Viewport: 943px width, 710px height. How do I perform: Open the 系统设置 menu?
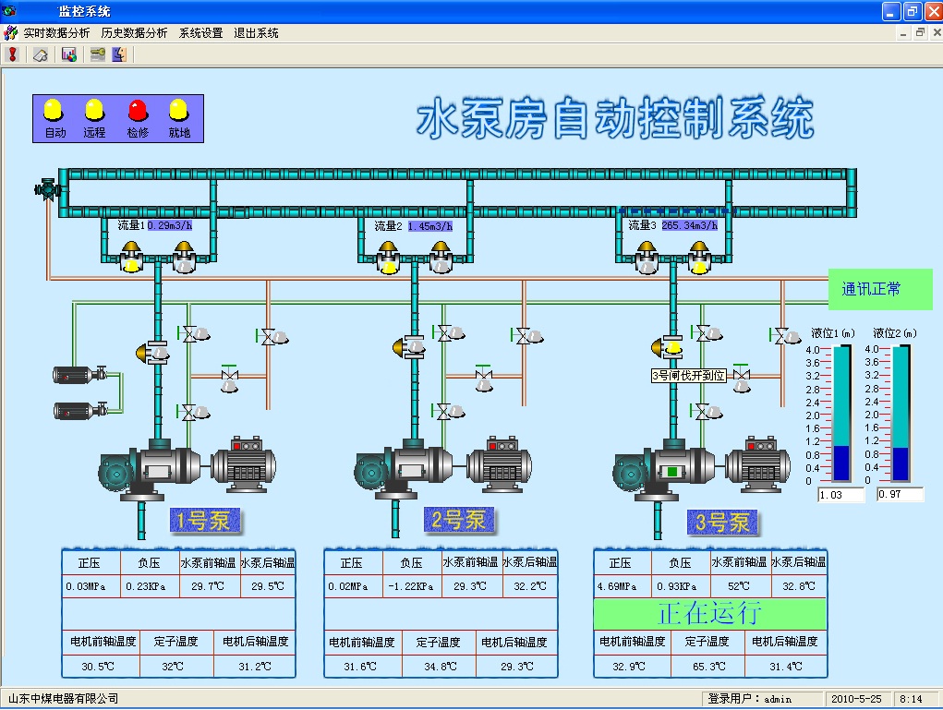[x=200, y=33]
